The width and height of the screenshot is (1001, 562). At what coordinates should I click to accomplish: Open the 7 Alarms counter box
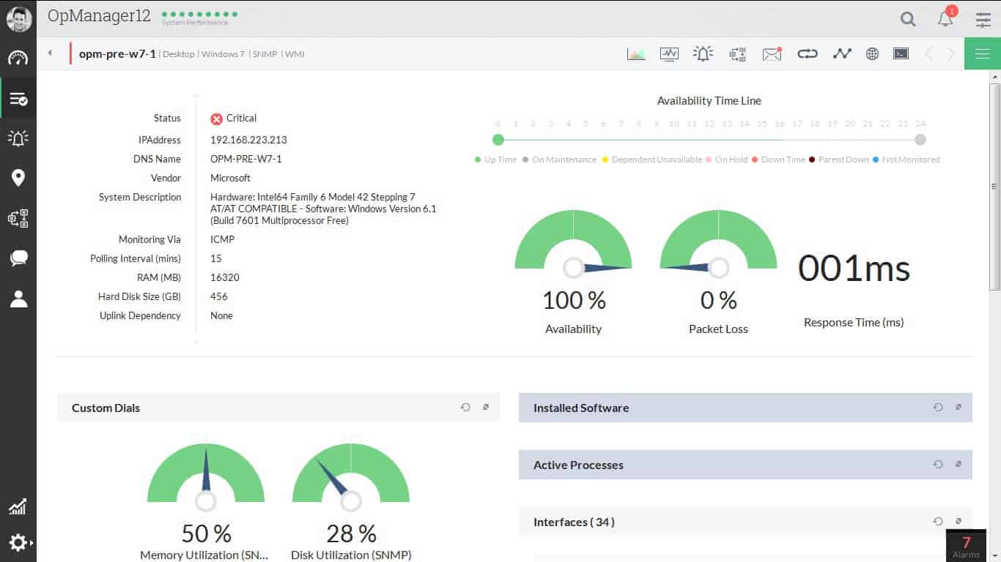click(x=966, y=546)
